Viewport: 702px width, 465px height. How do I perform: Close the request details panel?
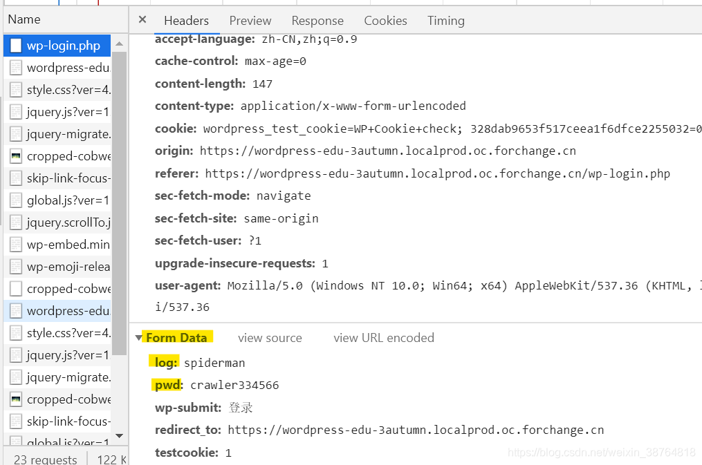coord(142,19)
